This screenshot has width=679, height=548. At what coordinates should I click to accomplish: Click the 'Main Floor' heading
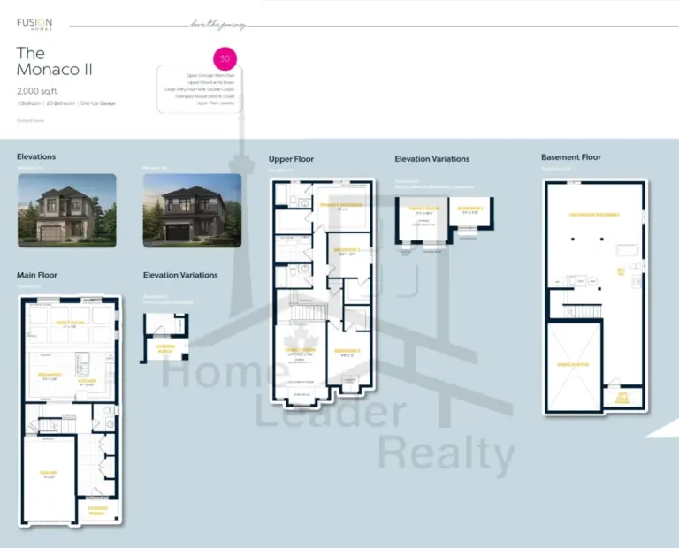coord(37,275)
